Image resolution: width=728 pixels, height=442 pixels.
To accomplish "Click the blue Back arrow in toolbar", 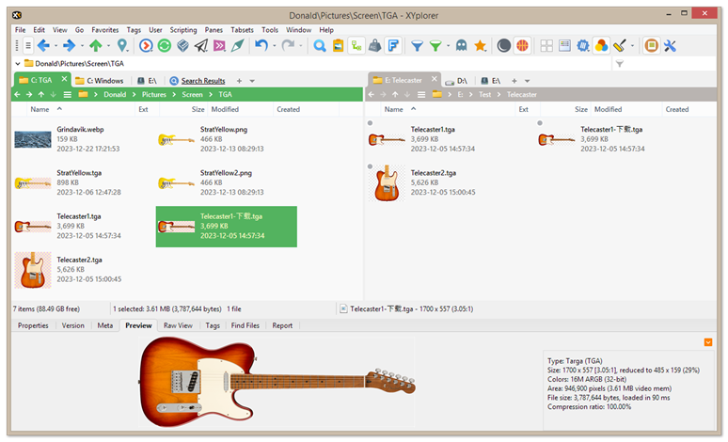I will pos(43,45).
